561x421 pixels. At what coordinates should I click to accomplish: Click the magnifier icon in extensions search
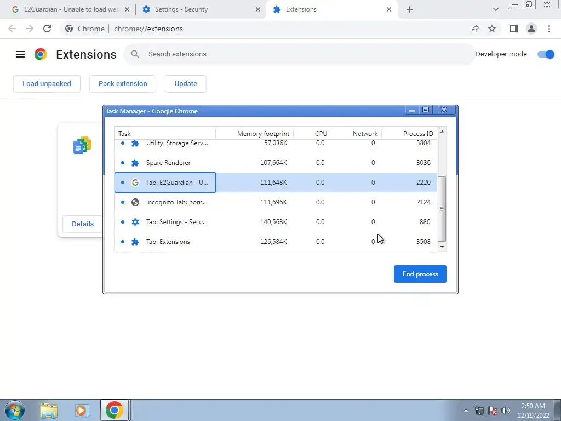135,54
